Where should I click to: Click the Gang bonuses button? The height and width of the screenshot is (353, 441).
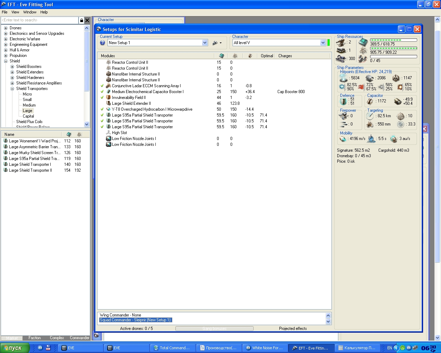point(214,329)
